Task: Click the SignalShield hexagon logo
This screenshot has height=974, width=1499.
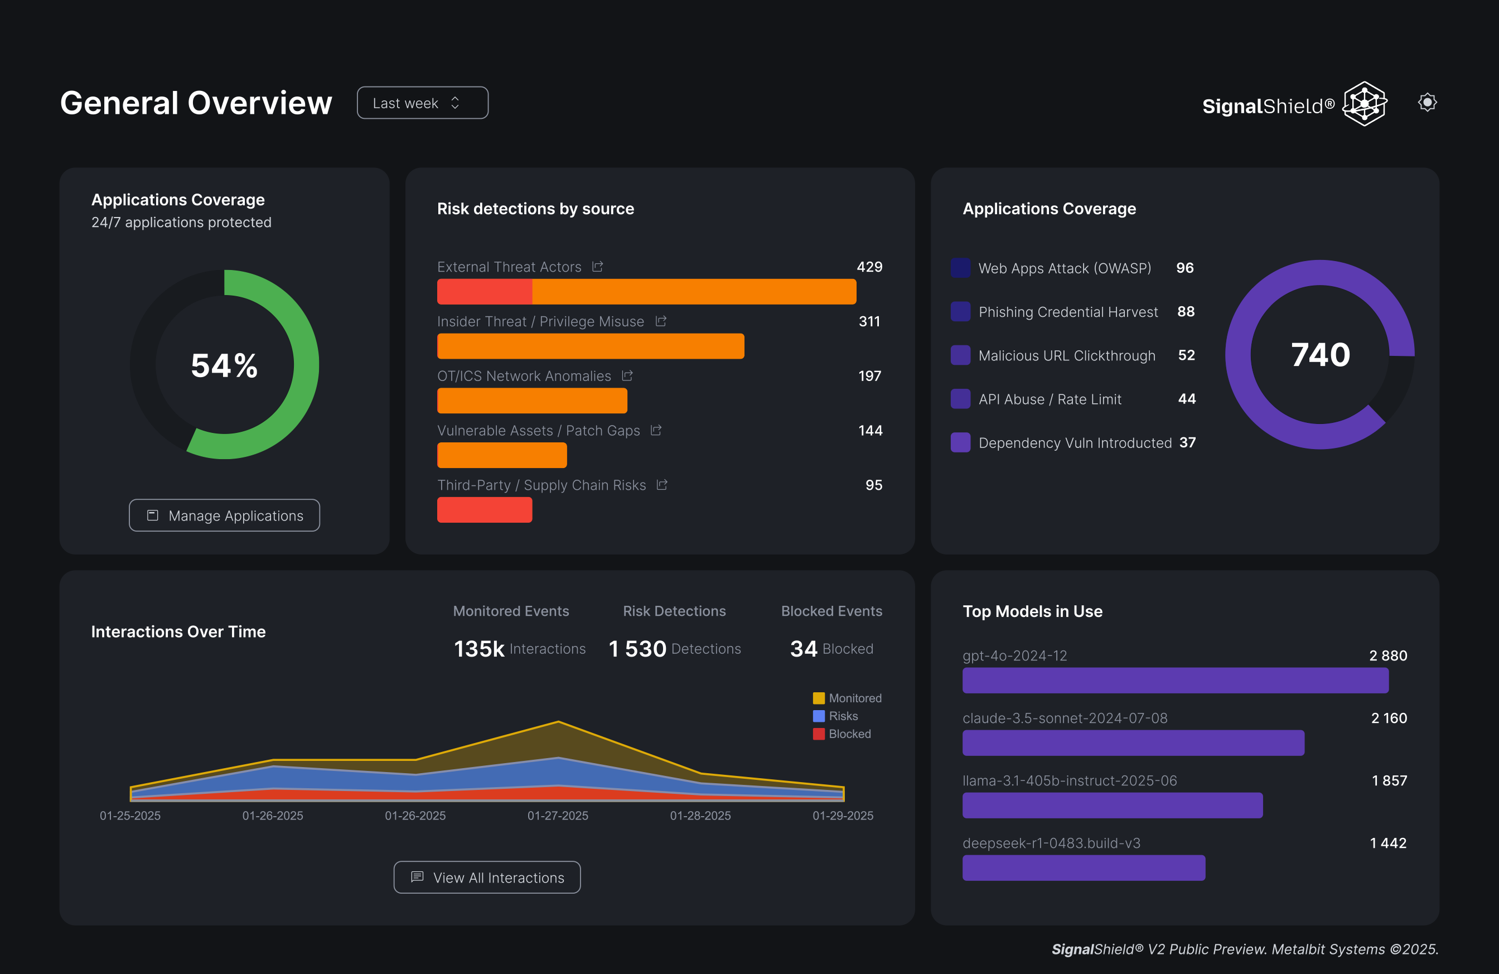Action: click(x=1364, y=104)
